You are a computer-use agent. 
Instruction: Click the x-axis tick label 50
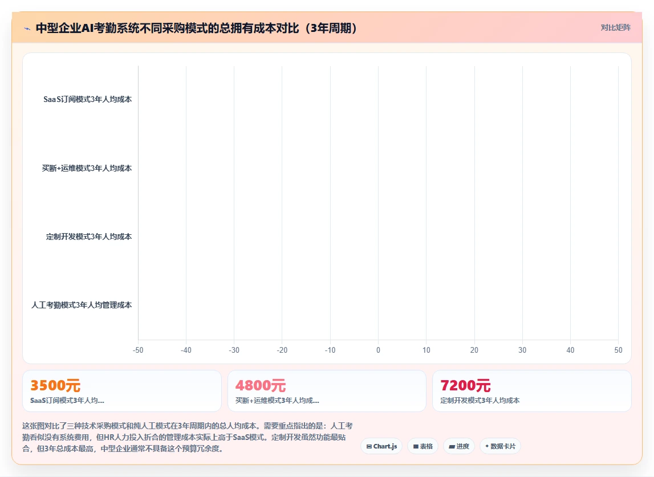point(618,350)
